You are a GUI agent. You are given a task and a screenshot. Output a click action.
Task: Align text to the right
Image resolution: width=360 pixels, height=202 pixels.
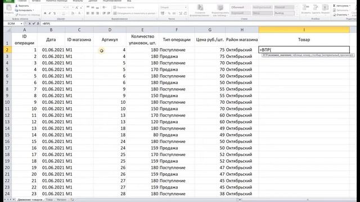click(x=97, y=13)
